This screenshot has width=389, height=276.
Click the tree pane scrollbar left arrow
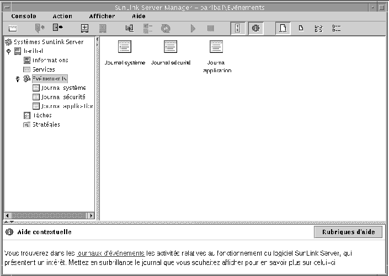click(x=7, y=215)
